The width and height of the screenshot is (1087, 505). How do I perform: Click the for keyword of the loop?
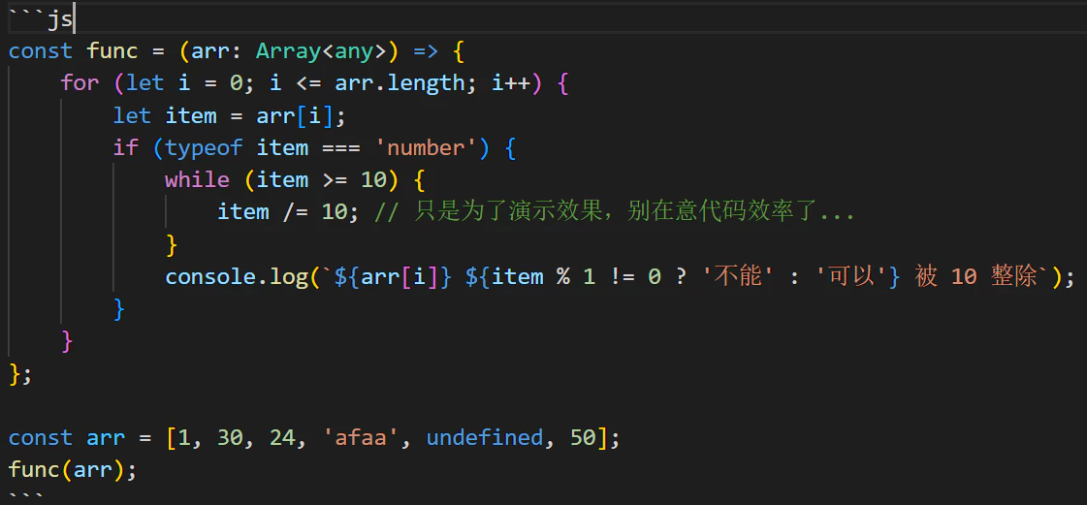coord(80,83)
